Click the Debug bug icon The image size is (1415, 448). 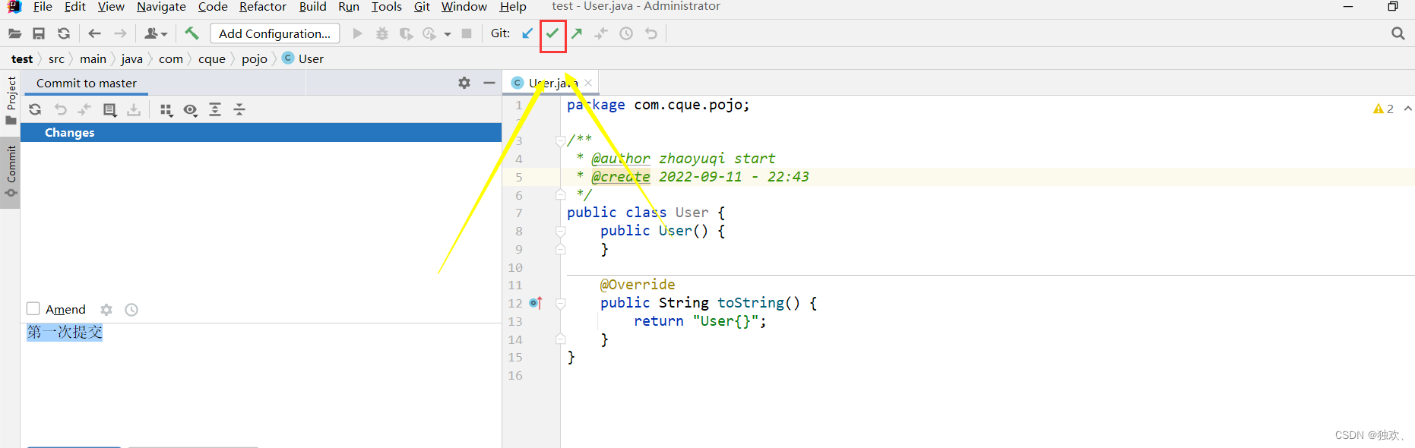click(382, 33)
